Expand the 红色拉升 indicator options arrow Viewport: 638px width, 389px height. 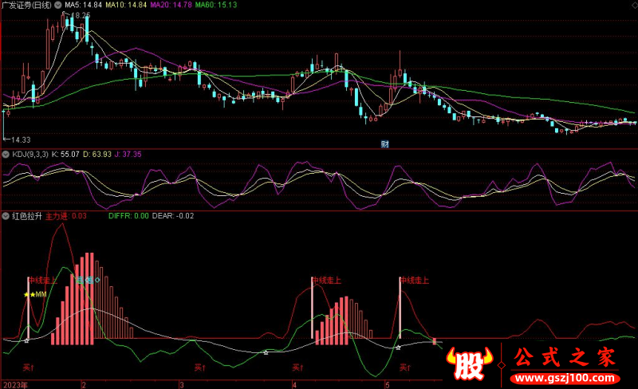[6, 215]
